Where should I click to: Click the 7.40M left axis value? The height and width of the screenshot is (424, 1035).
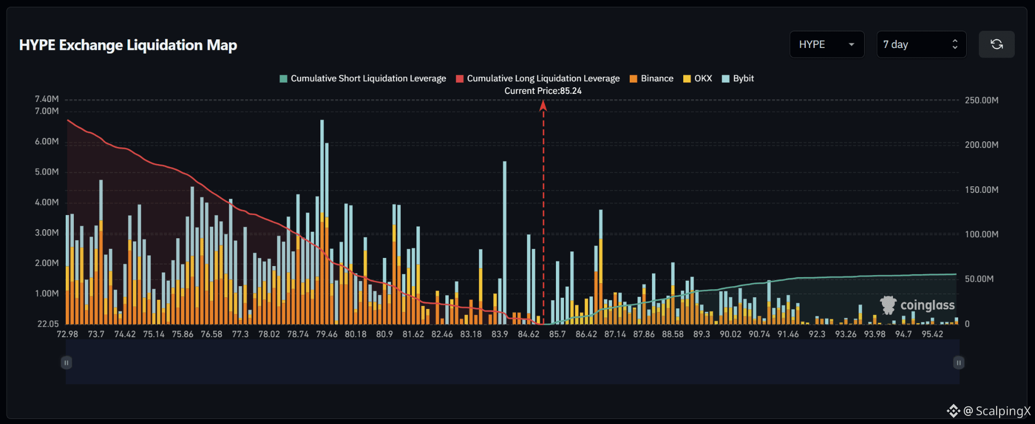coord(46,99)
